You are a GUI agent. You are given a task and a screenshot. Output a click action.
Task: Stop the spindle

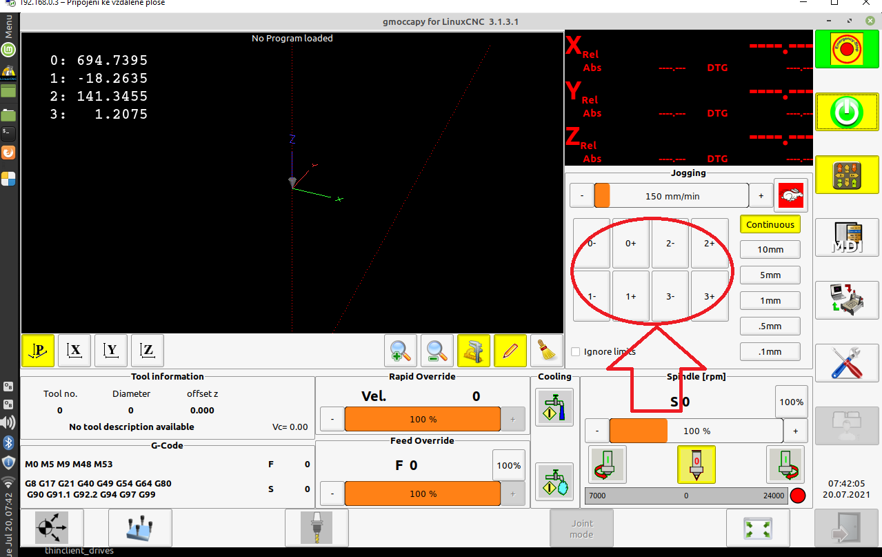coord(696,465)
